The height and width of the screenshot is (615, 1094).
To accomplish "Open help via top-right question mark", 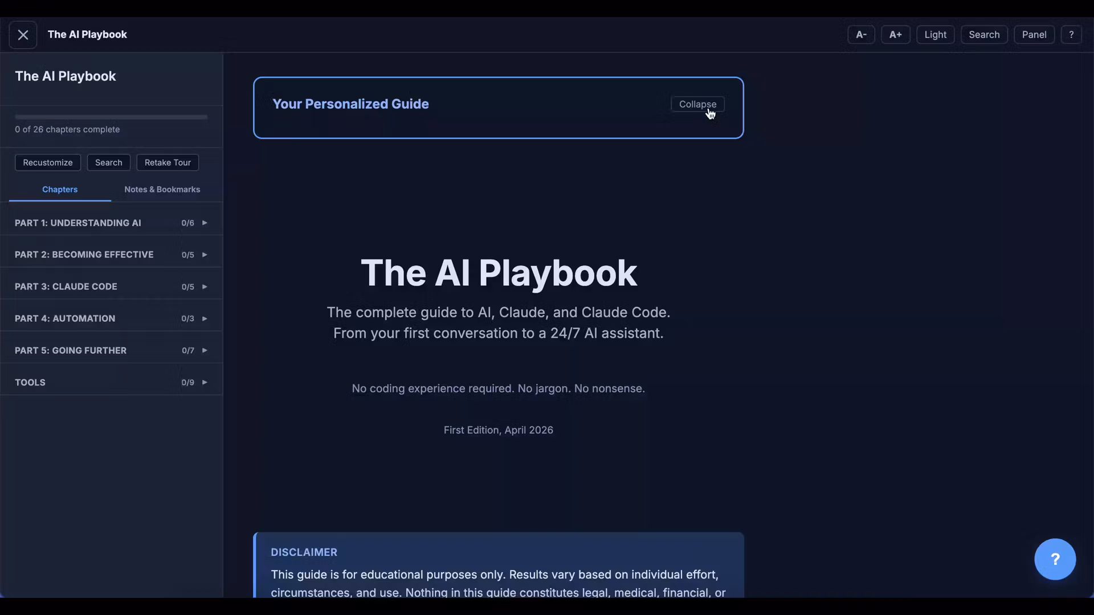I will click(x=1071, y=35).
